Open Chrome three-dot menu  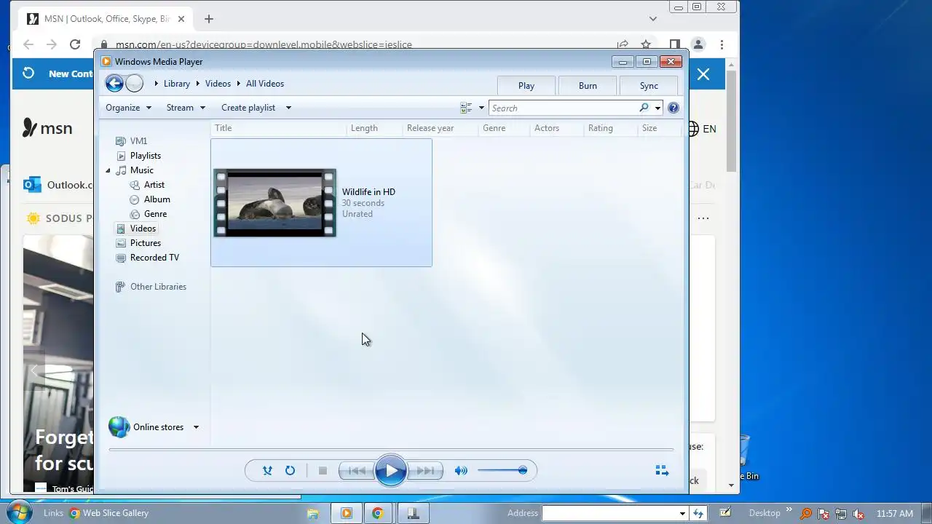click(x=722, y=44)
